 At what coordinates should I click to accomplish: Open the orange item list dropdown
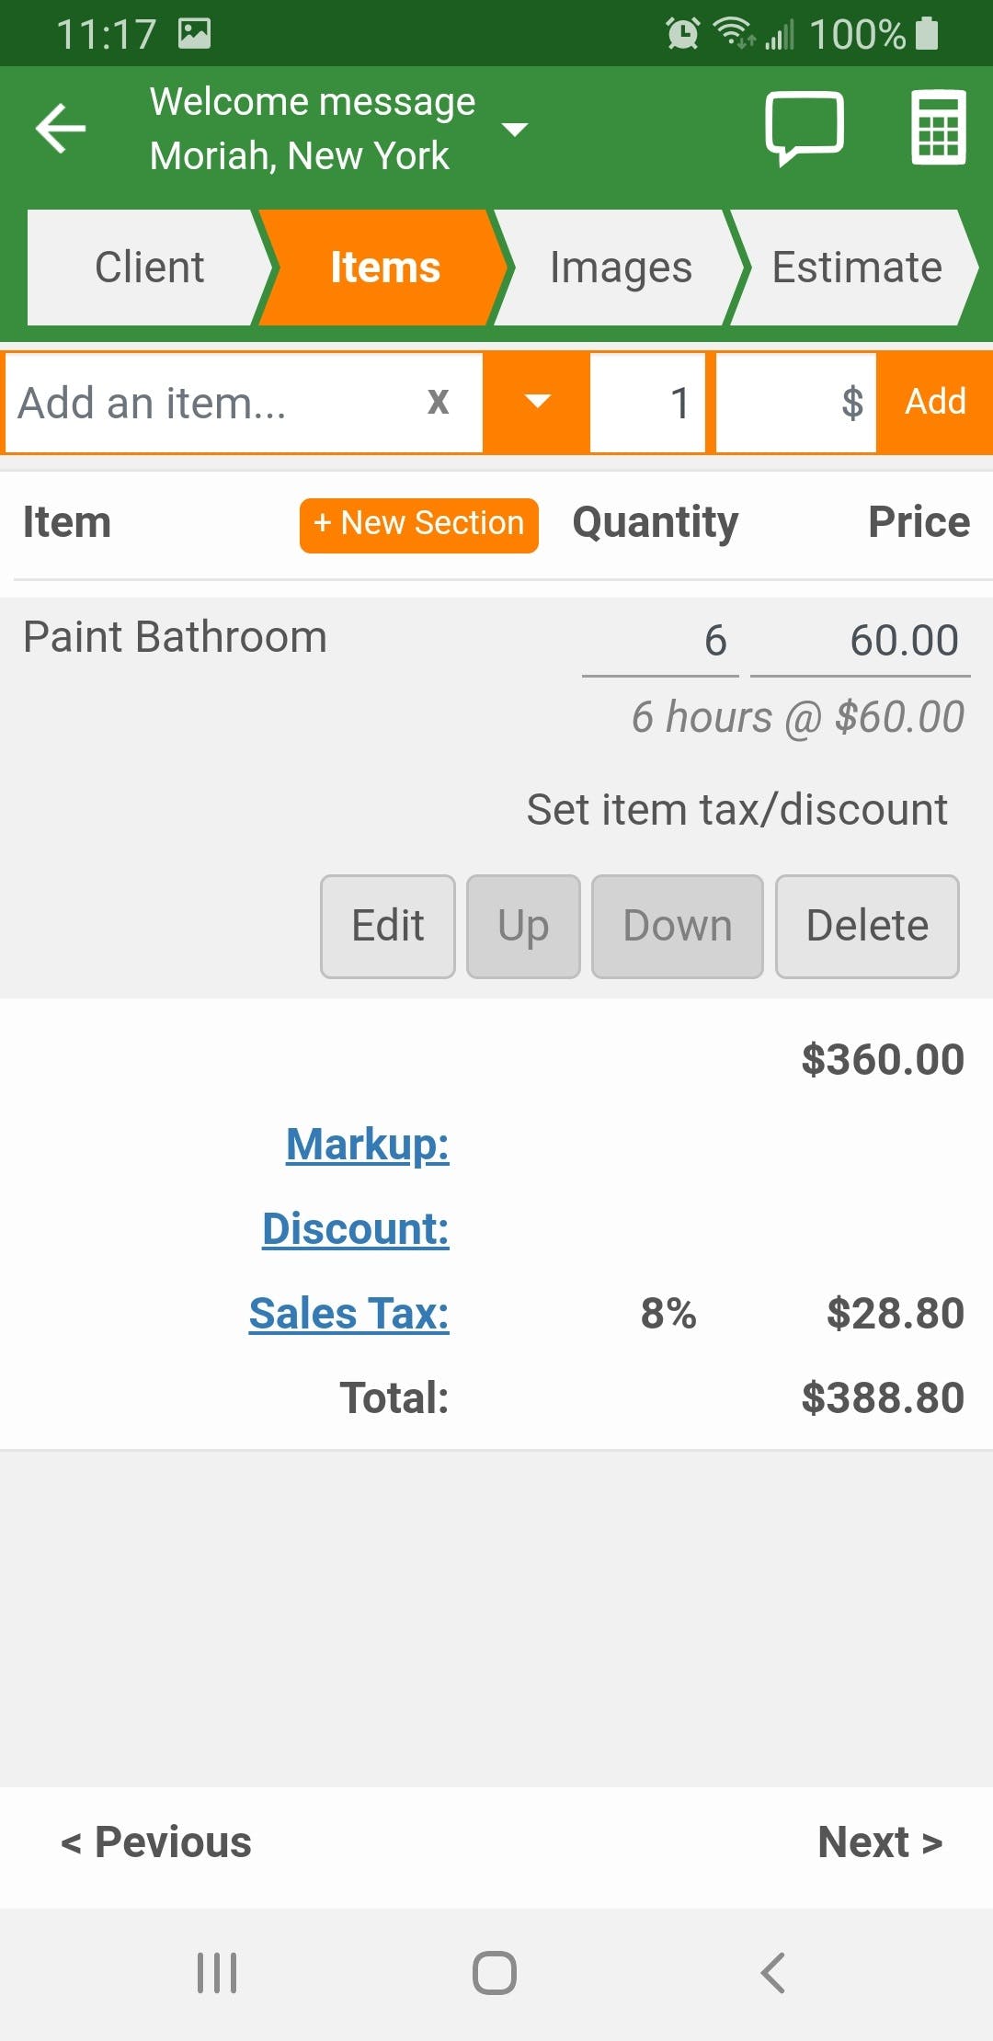537,402
